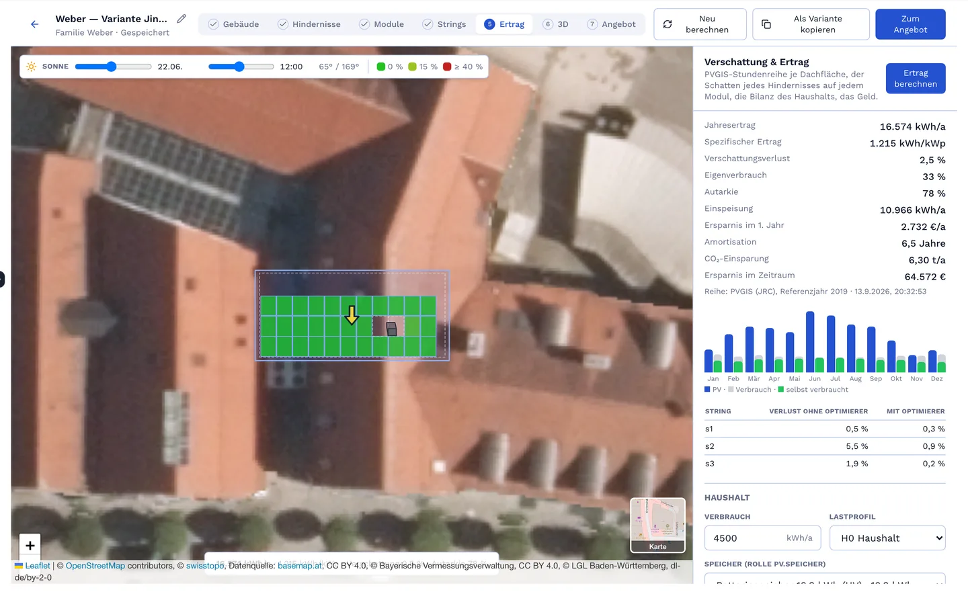
Task: Proceed with Zum Angebot button
Action: (910, 24)
